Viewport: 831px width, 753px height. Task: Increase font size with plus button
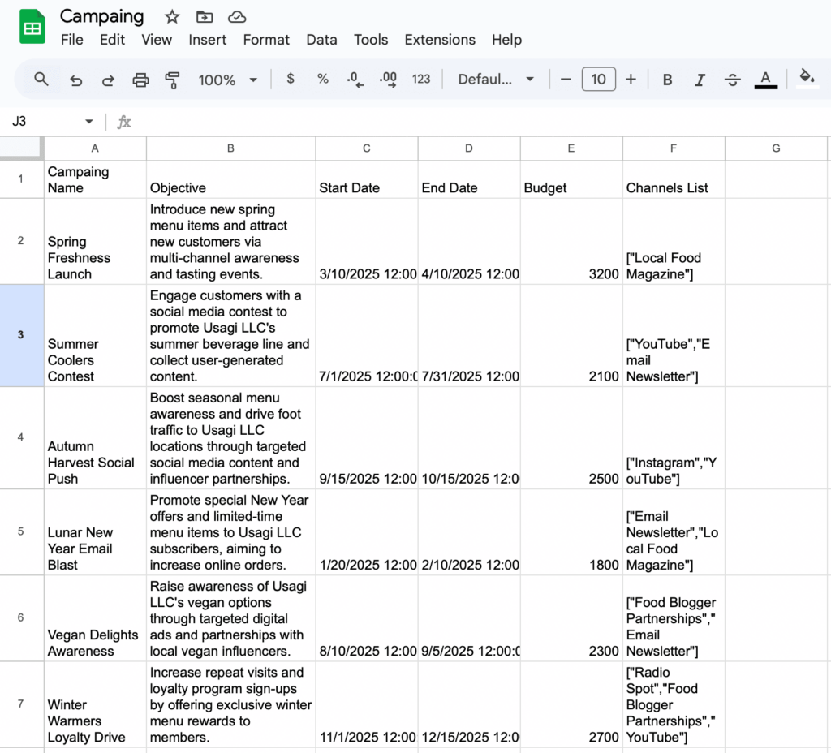click(x=631, y=80)
